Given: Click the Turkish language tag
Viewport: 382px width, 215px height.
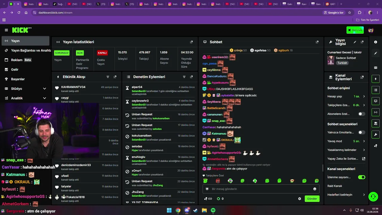Looking at the screenshot, I should pyautogui.click(x=342, y=63).
